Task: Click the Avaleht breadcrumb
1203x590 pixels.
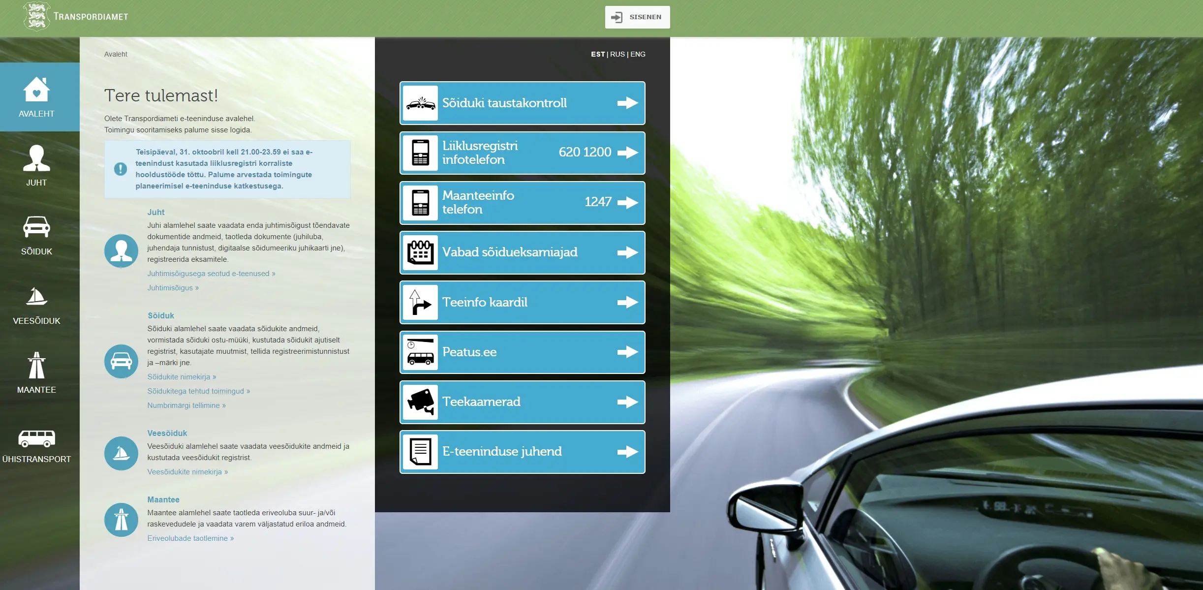Action: [116, 54]
